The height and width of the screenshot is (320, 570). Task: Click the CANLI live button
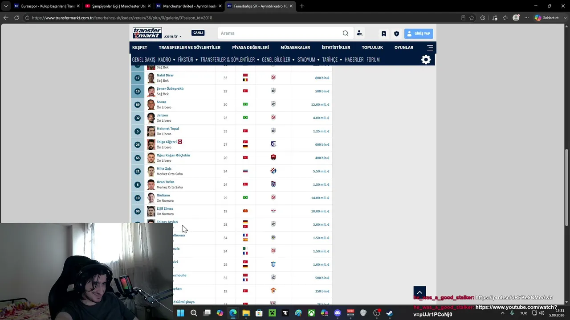198,32
